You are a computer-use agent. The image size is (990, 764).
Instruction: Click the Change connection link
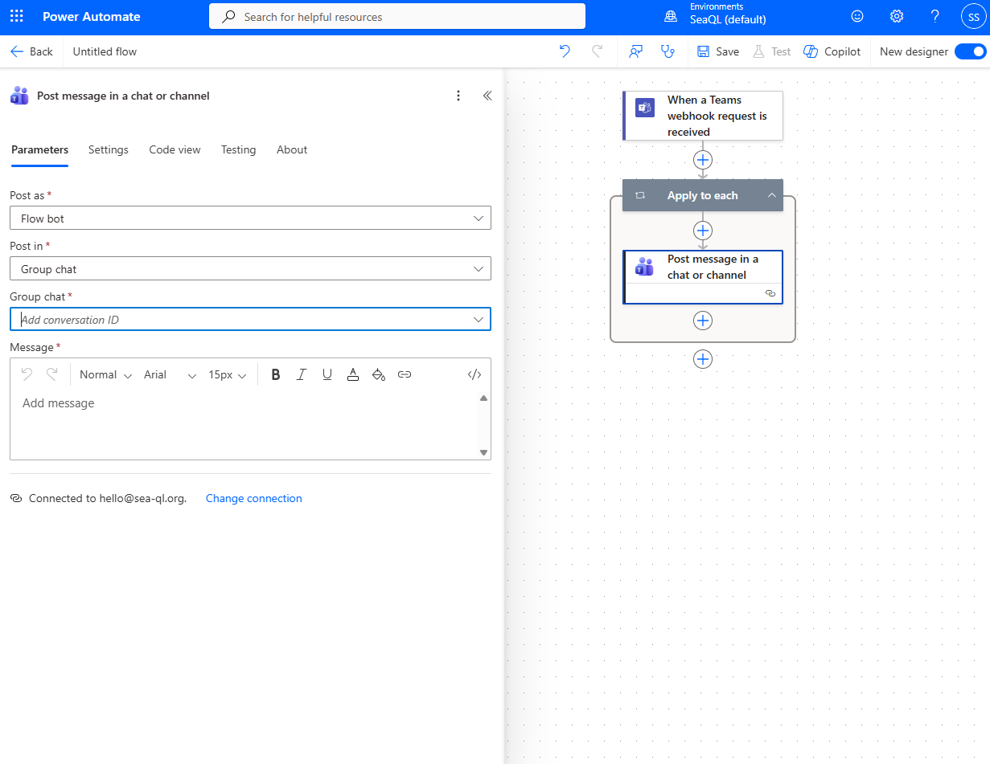point(253,498)
